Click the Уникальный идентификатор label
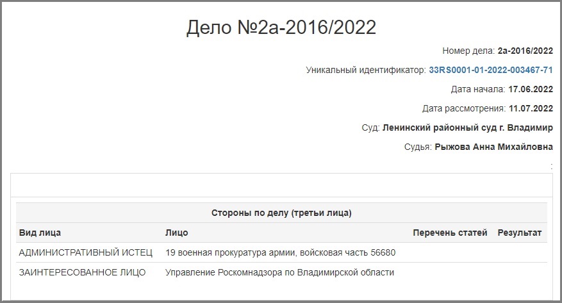 [366, 70]
